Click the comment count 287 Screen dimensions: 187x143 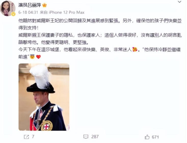[x=95, y=137]
